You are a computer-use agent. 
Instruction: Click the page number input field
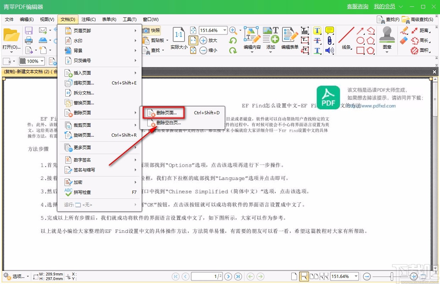coord(206,276)
